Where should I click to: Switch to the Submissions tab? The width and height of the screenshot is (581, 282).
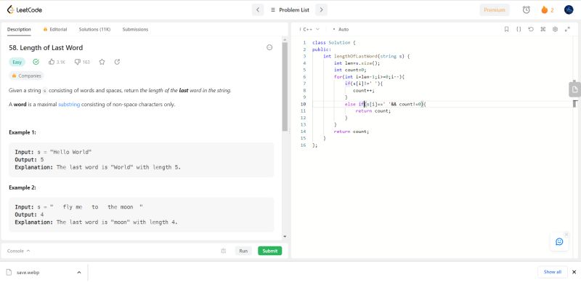pos(135,29)
